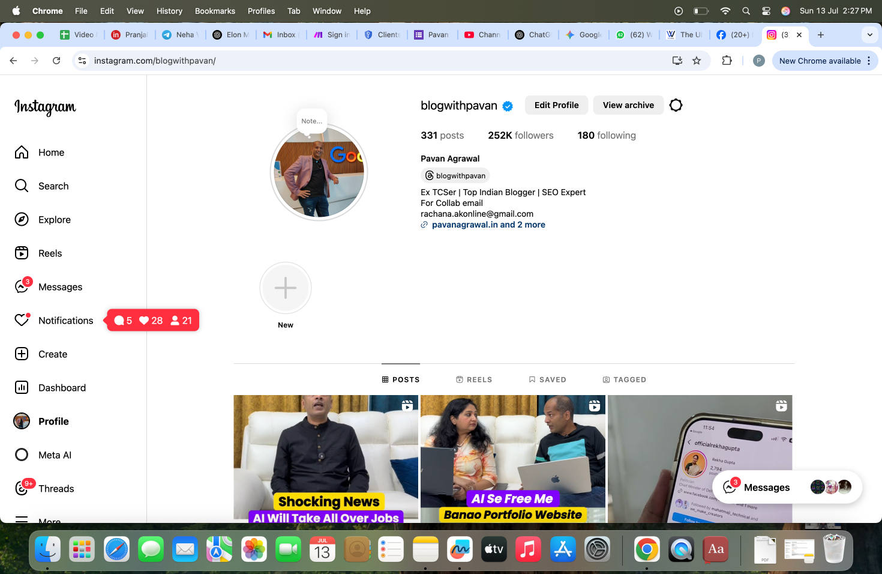Switch to the REELS tab

click(x=474, y=379)
